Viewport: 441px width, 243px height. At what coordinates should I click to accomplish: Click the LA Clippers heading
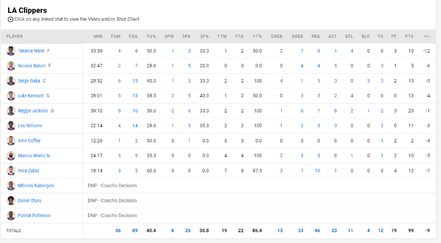pyautogui.click(x=27, y=10)
